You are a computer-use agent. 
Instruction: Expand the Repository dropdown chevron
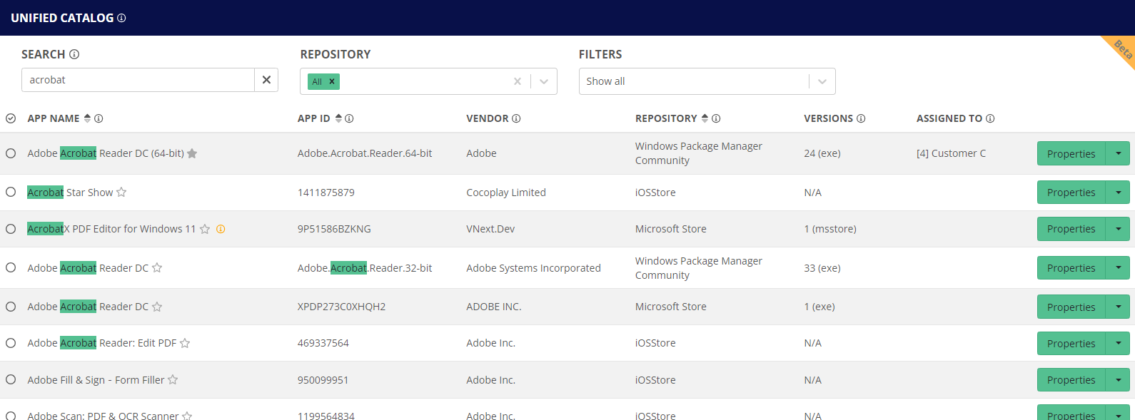[x=544, y=81]
